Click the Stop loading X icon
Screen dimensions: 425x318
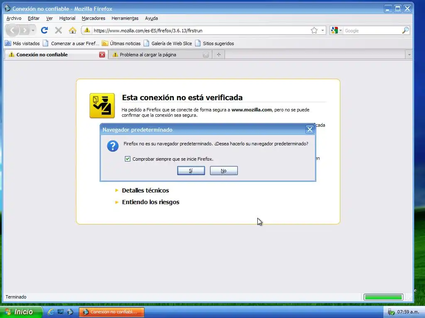58,30
